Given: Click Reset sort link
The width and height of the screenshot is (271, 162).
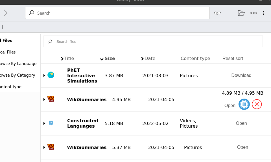Looking at the screenshot, I should coord(233,59).
